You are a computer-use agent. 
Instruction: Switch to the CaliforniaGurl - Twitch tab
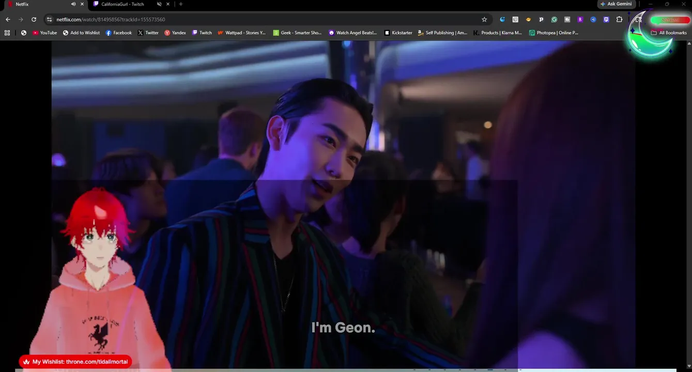122,4
